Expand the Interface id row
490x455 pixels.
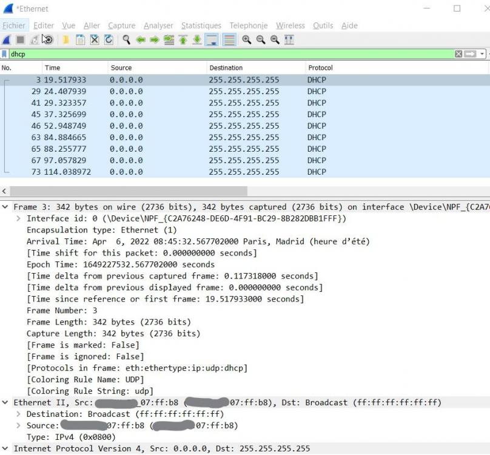click(19, 218)
